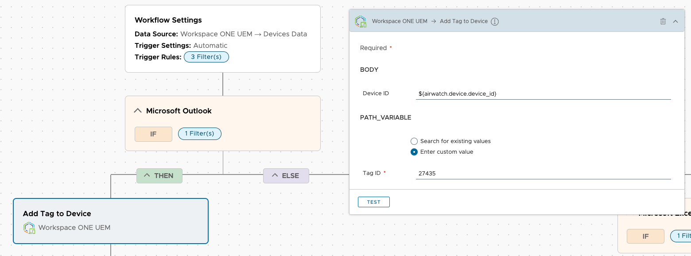This screenshot has width=691, height=256.
Task: Click the BODY section heading
Action: (x=369, y=70)
